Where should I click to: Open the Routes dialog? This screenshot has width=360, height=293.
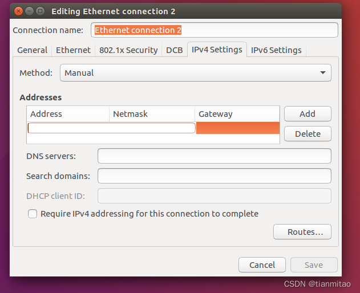302,232
